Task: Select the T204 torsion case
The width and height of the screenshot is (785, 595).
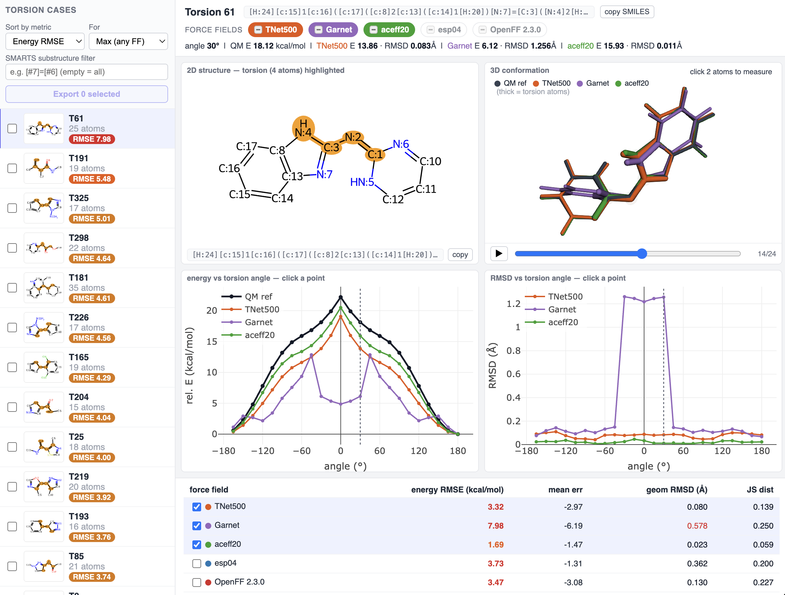Action: [87, 407]
